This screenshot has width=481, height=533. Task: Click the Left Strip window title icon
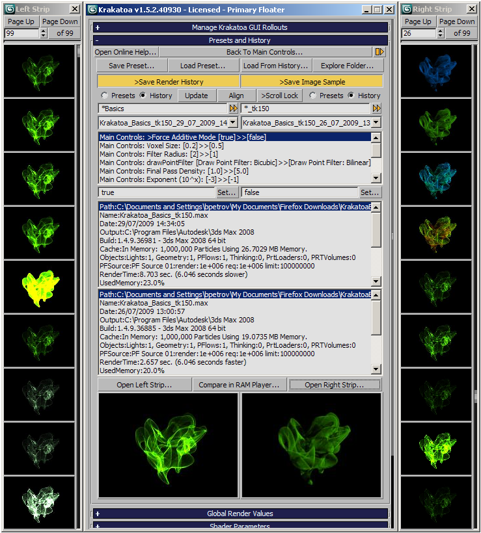click(9, 9)
